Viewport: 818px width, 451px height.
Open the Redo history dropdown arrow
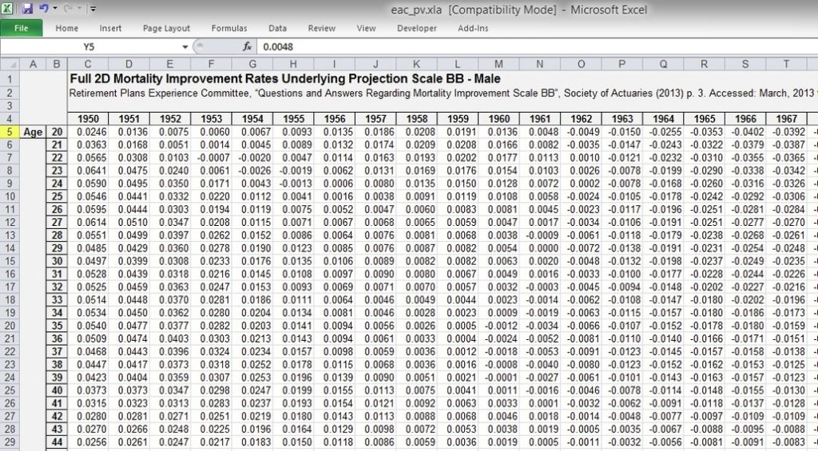[x=79, y=8]
